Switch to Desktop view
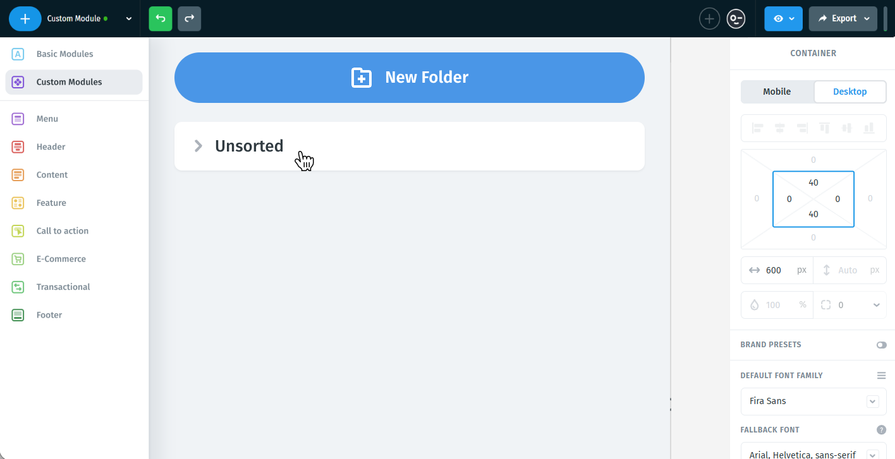The image size is (895, 459). [x=850, y=92]
